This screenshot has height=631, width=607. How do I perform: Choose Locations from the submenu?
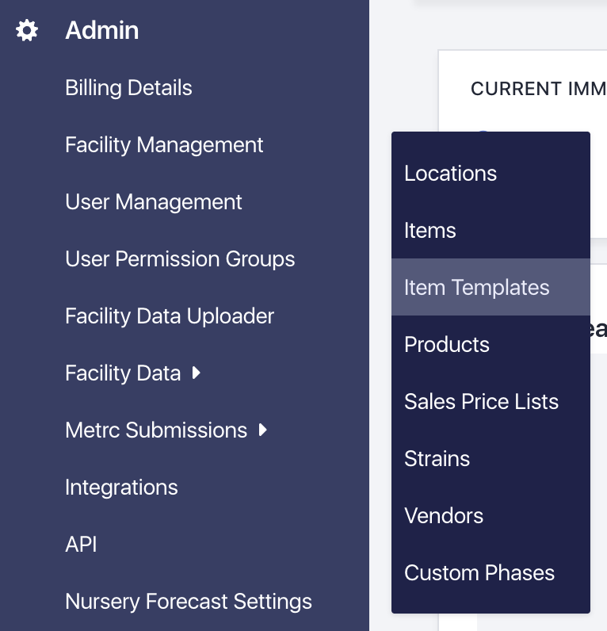450,174
